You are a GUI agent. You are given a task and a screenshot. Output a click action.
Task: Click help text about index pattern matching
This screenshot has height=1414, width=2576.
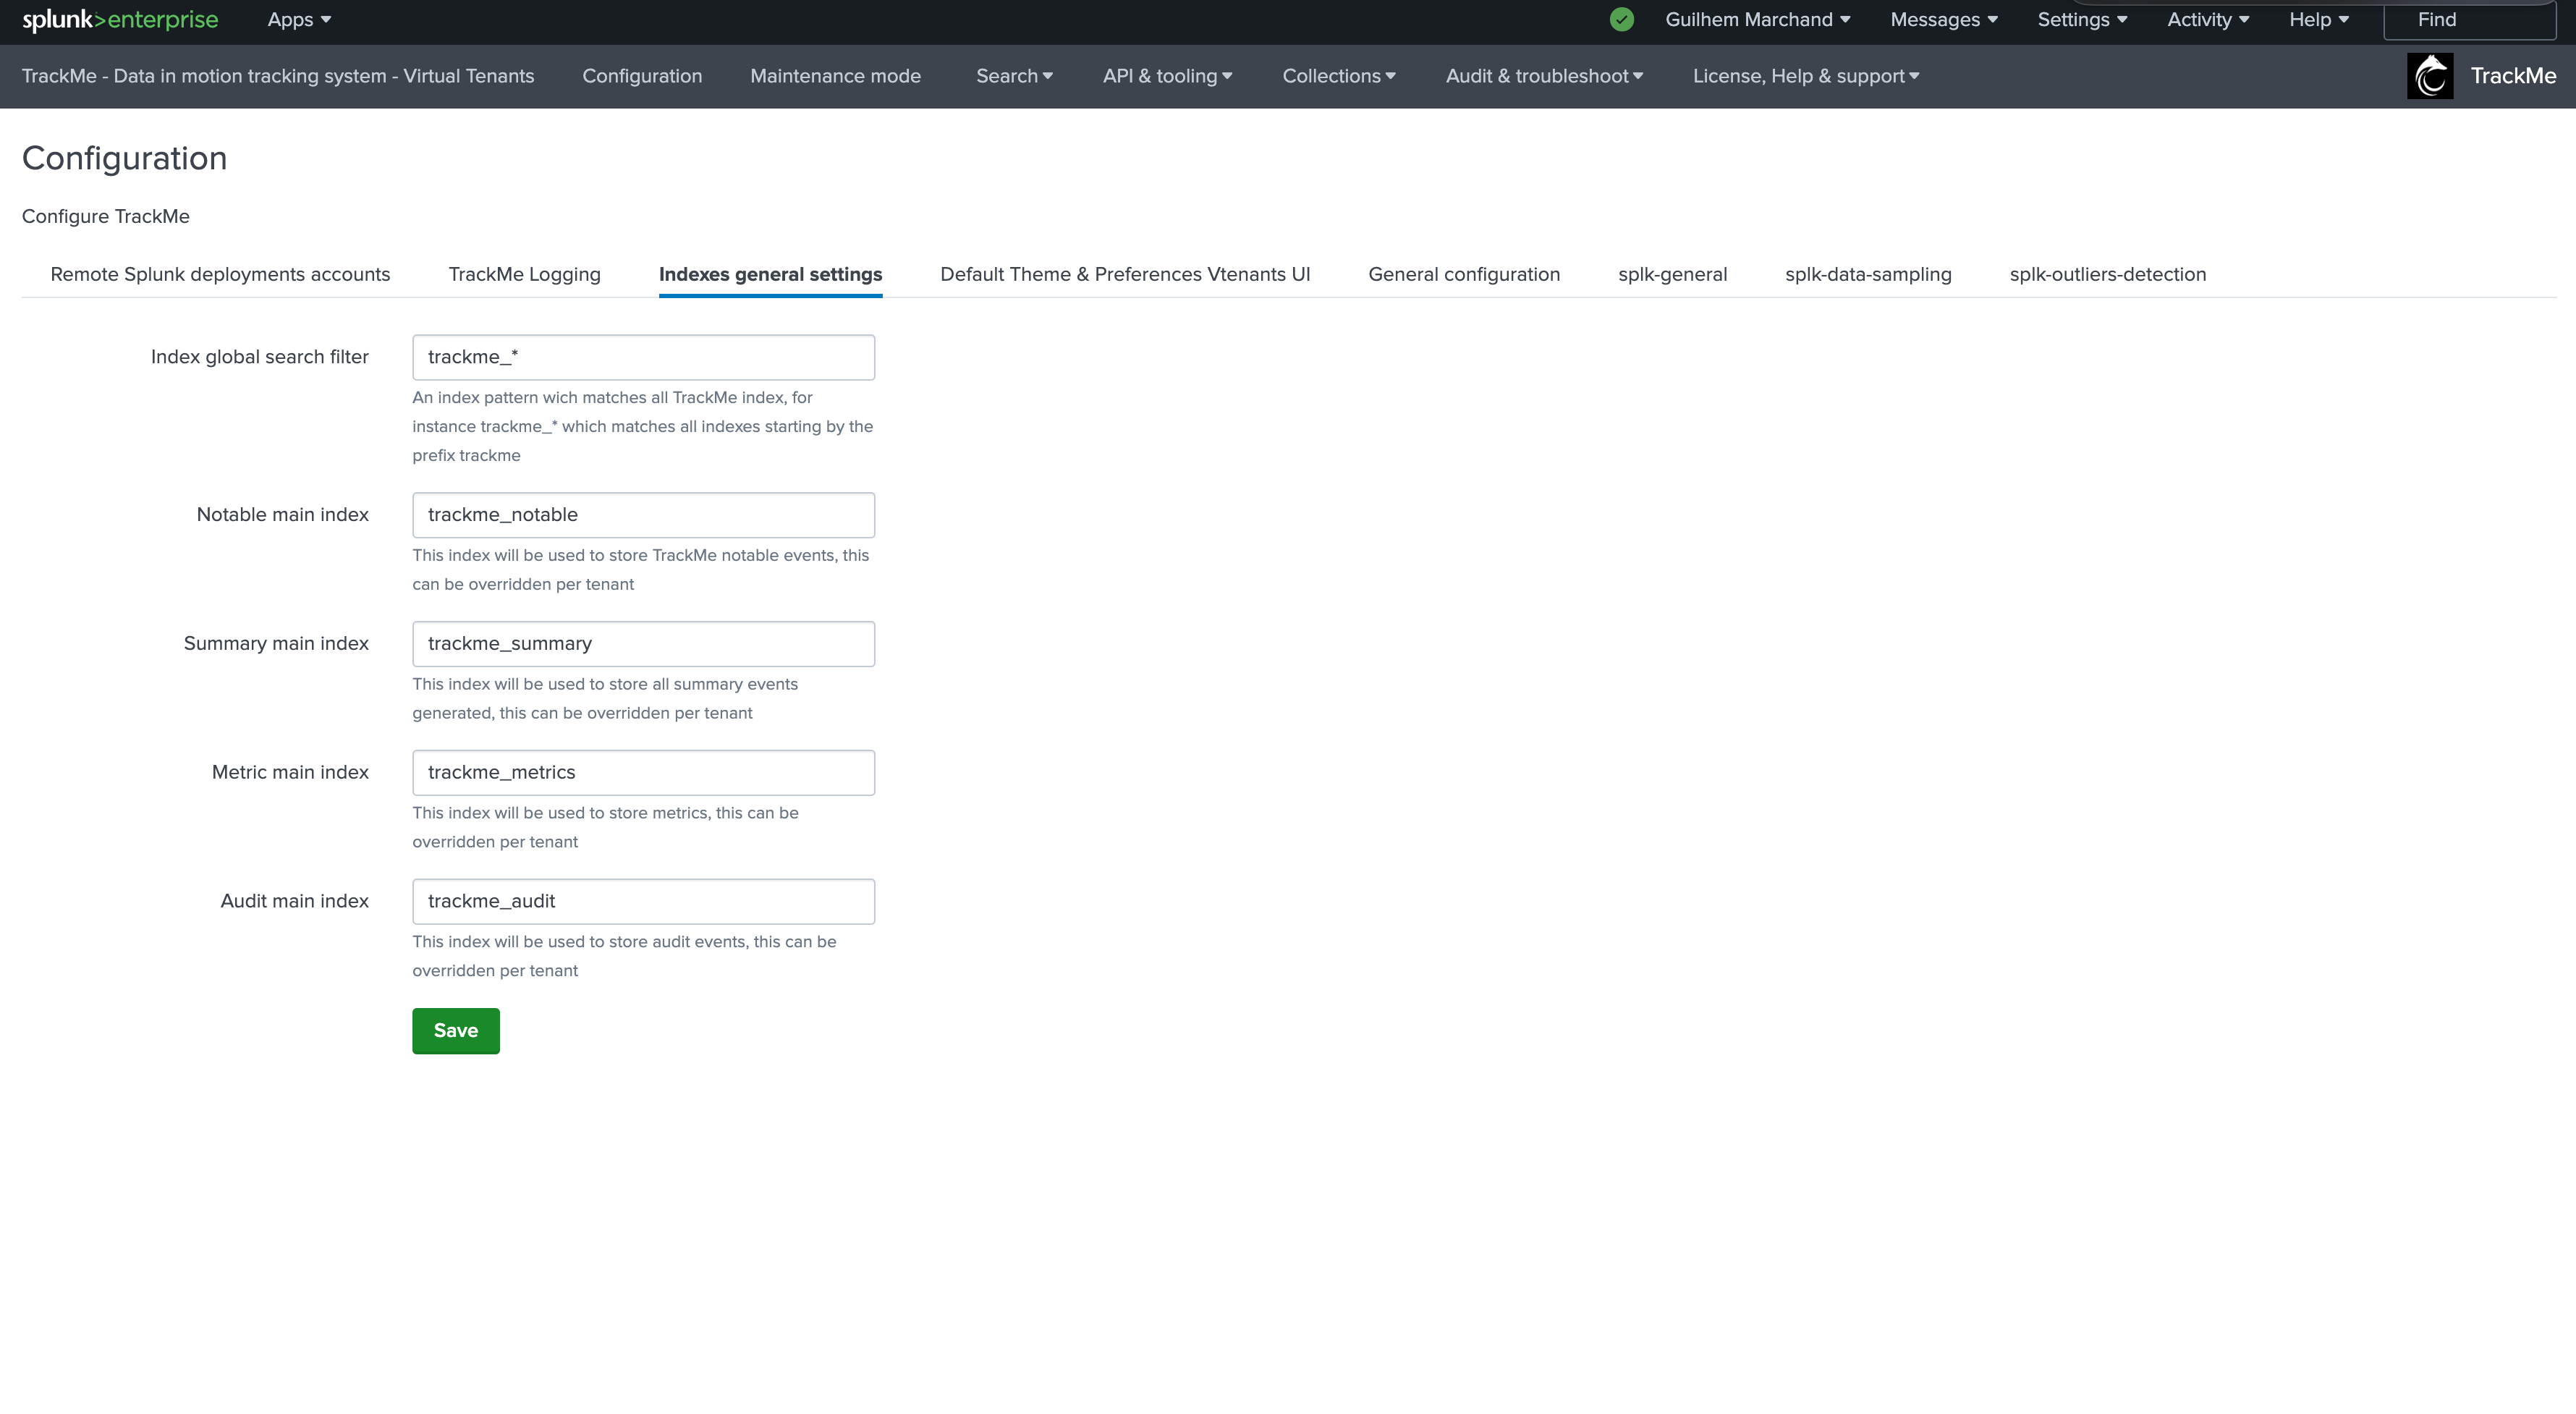coord(643,426)
